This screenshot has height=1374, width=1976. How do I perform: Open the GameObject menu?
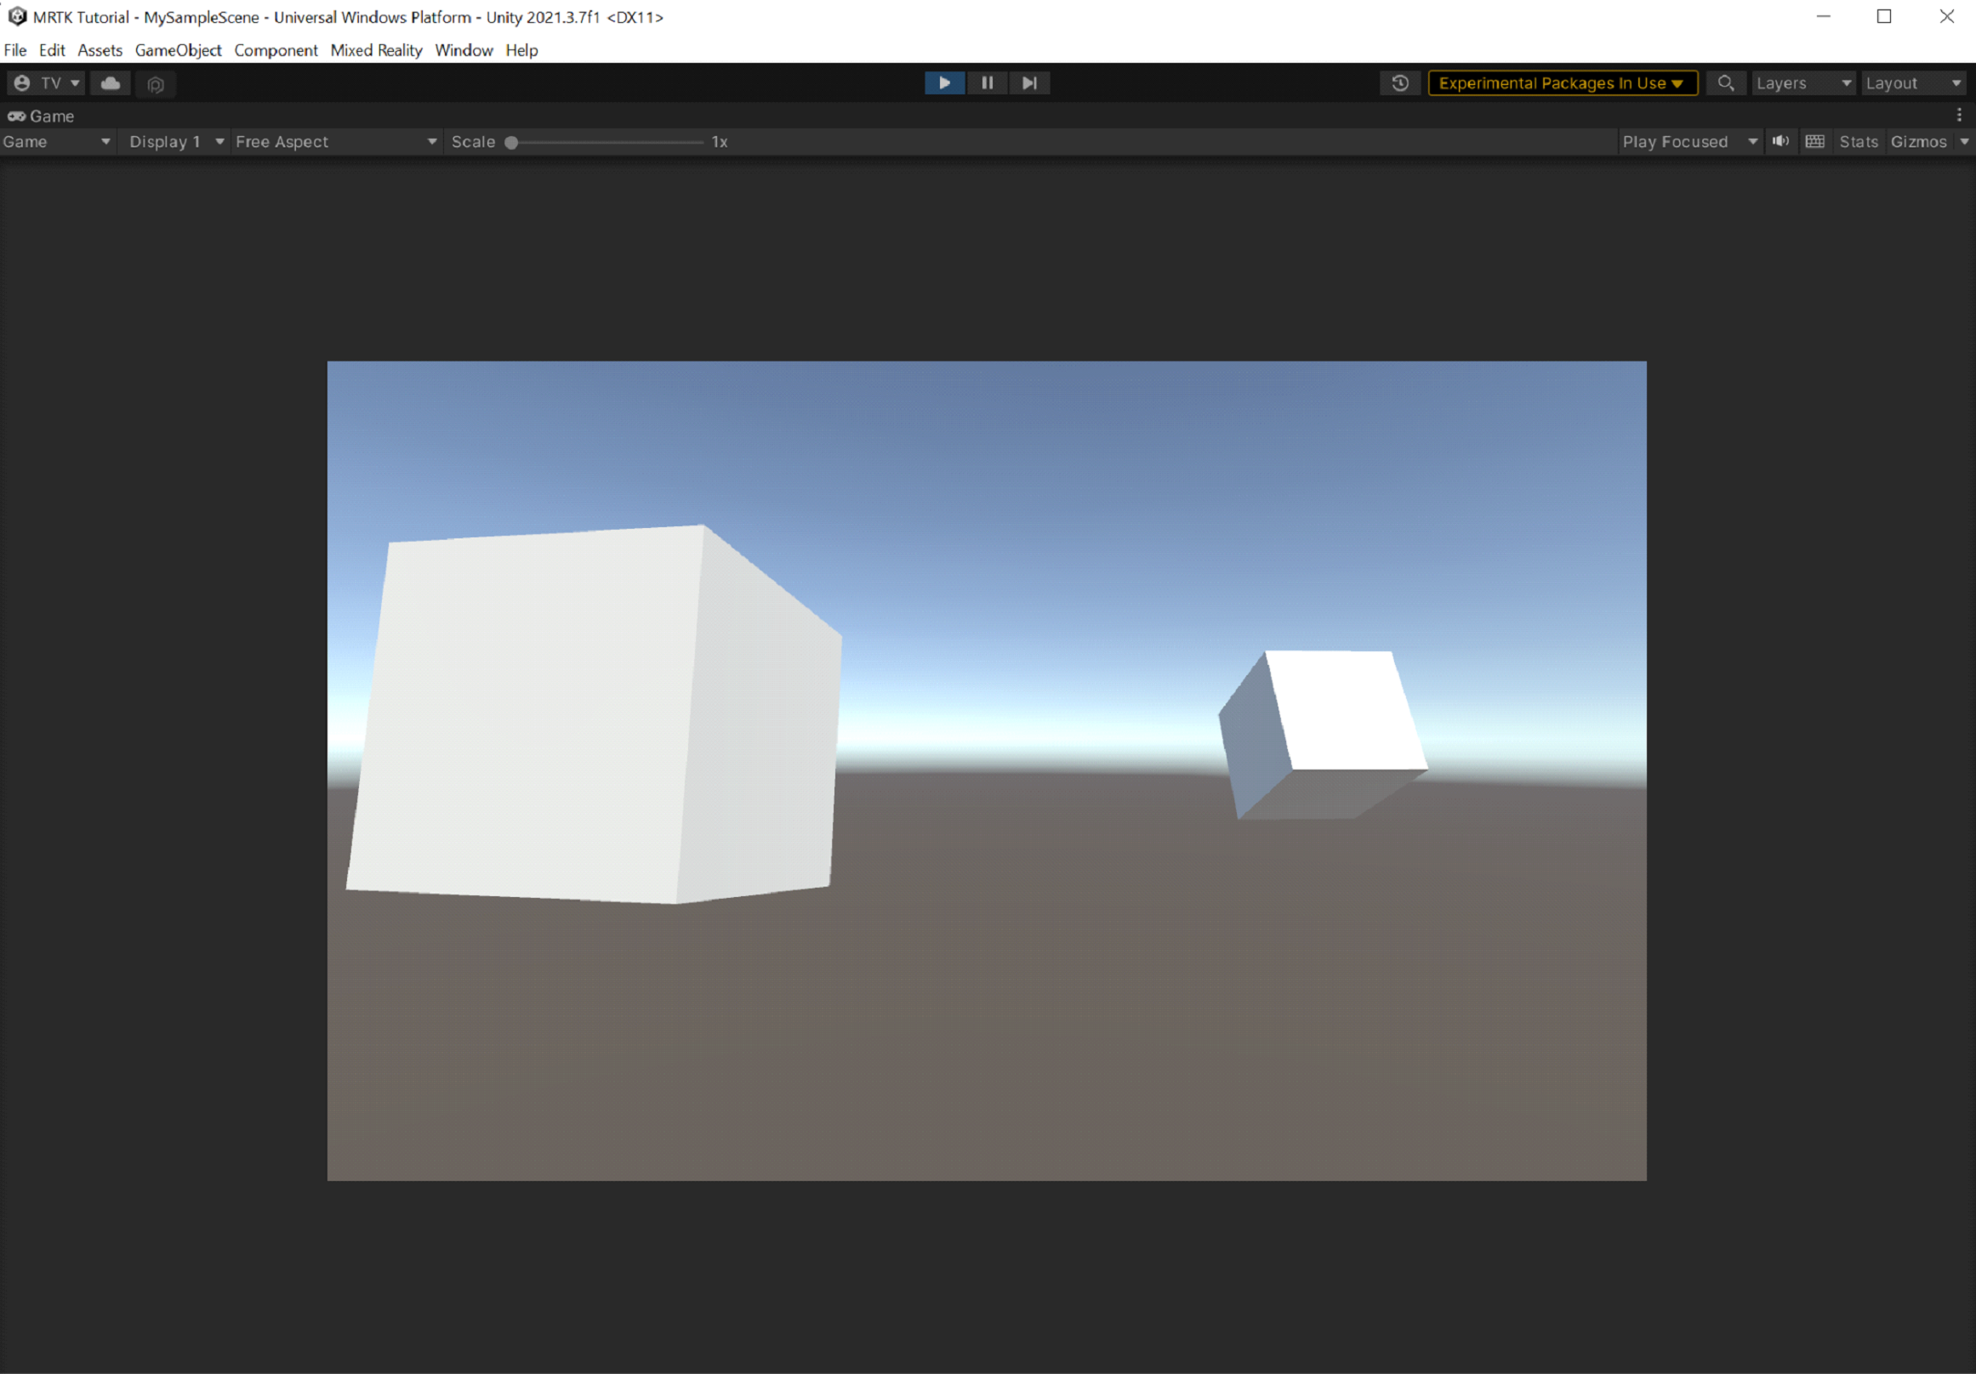(x=179, y=49)
